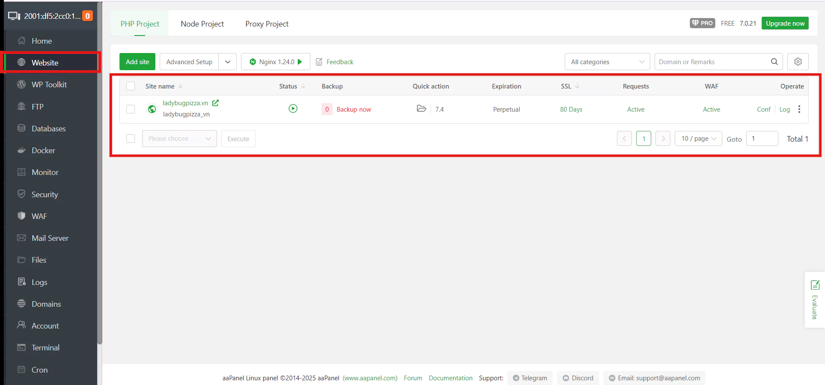Open the FTP sidebar item

tap(51, 107)
